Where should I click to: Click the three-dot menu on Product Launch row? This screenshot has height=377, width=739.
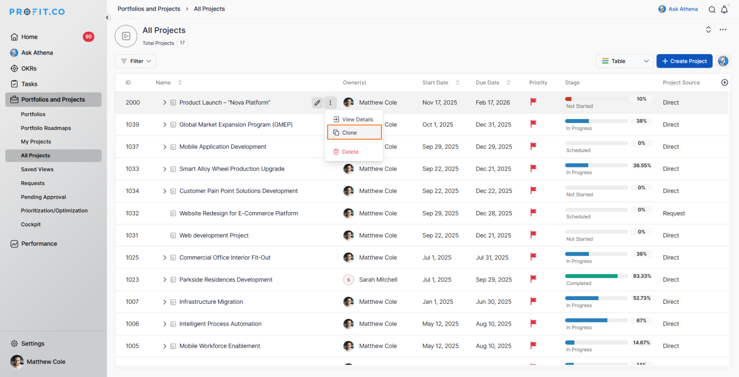pyautogui.click(x=330, y=103)
